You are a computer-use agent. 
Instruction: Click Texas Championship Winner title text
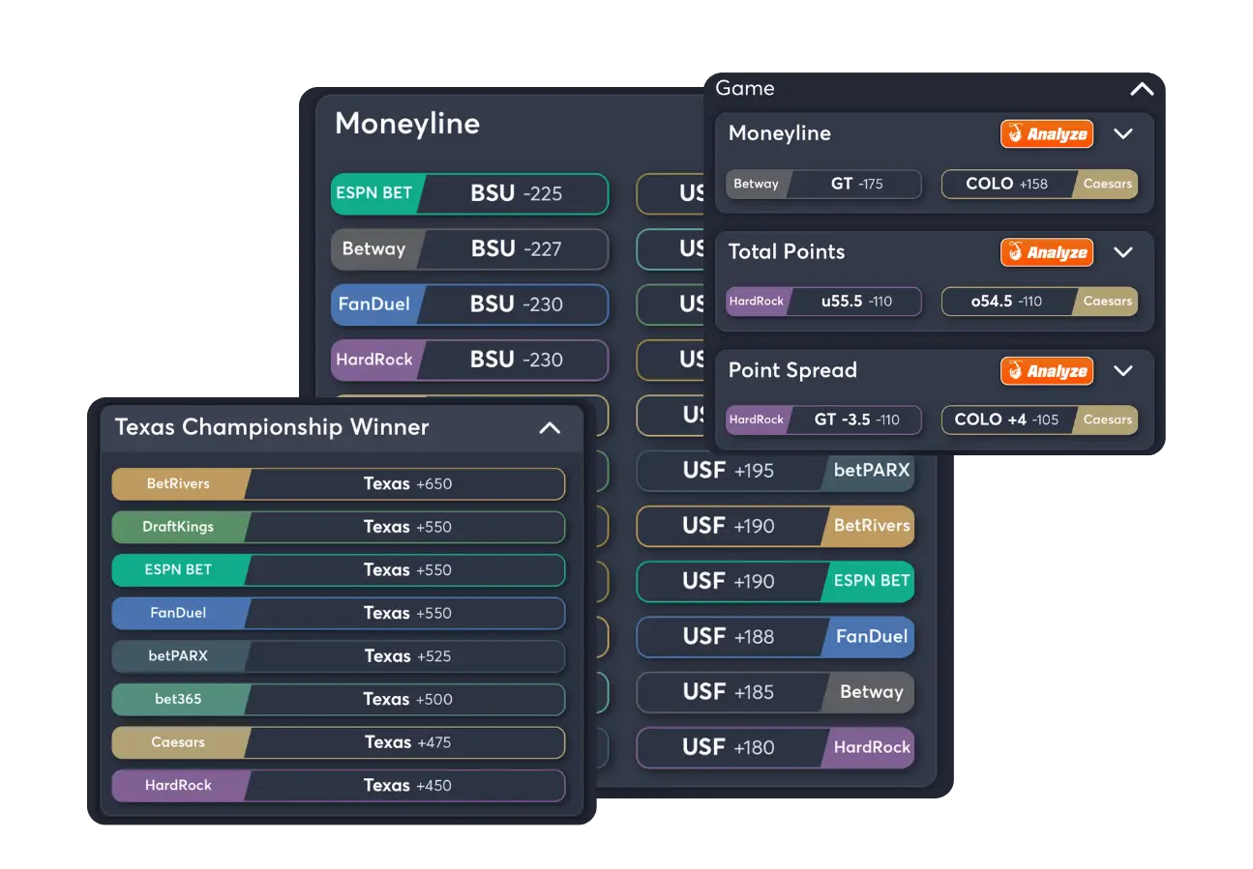pos(272,427)
